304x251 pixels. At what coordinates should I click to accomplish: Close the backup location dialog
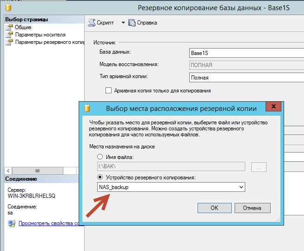(x=273, y=106)
